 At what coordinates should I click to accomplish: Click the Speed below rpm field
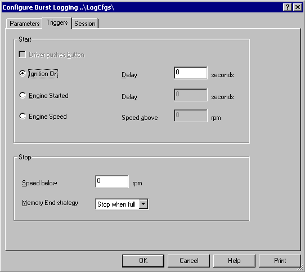112,182
